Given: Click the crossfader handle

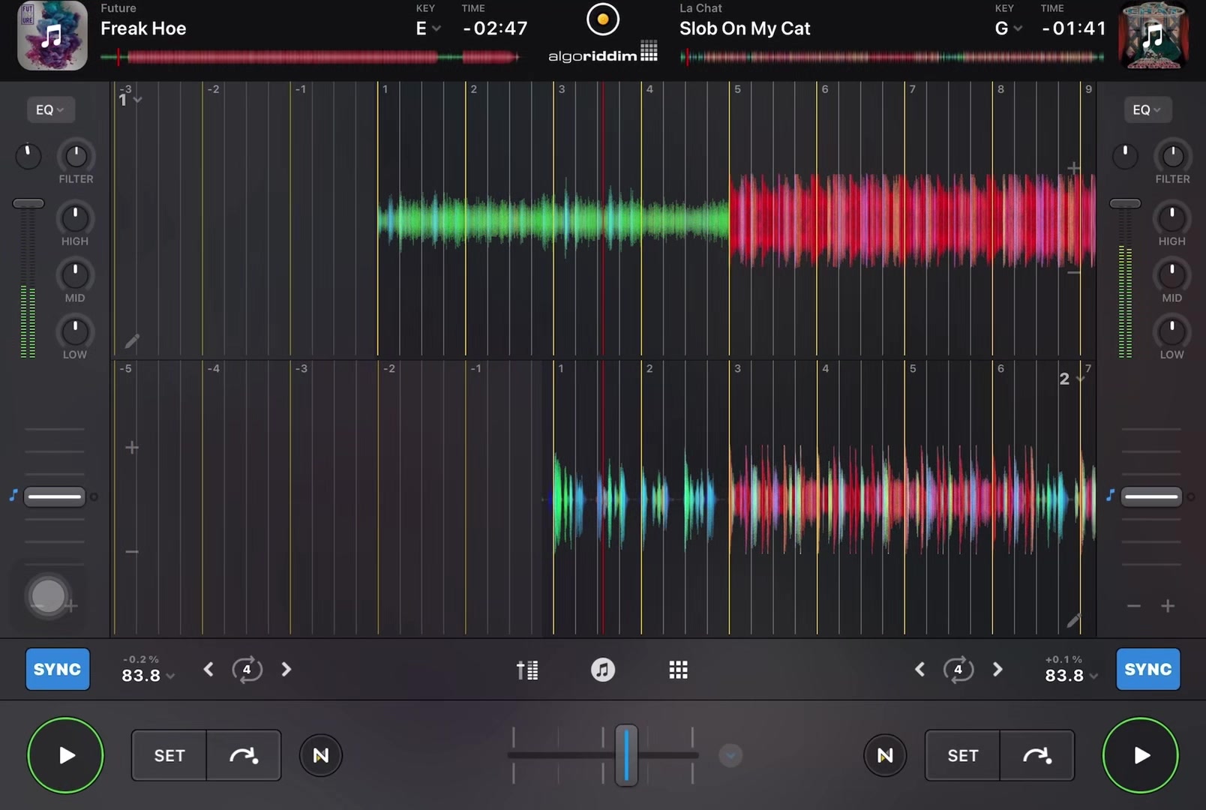Looking at the screenshot, I should tap(626, 755).
